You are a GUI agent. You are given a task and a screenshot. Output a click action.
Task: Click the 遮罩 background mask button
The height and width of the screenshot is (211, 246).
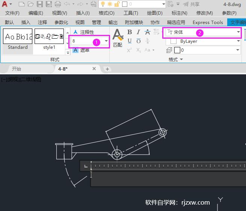click(81, 50)
